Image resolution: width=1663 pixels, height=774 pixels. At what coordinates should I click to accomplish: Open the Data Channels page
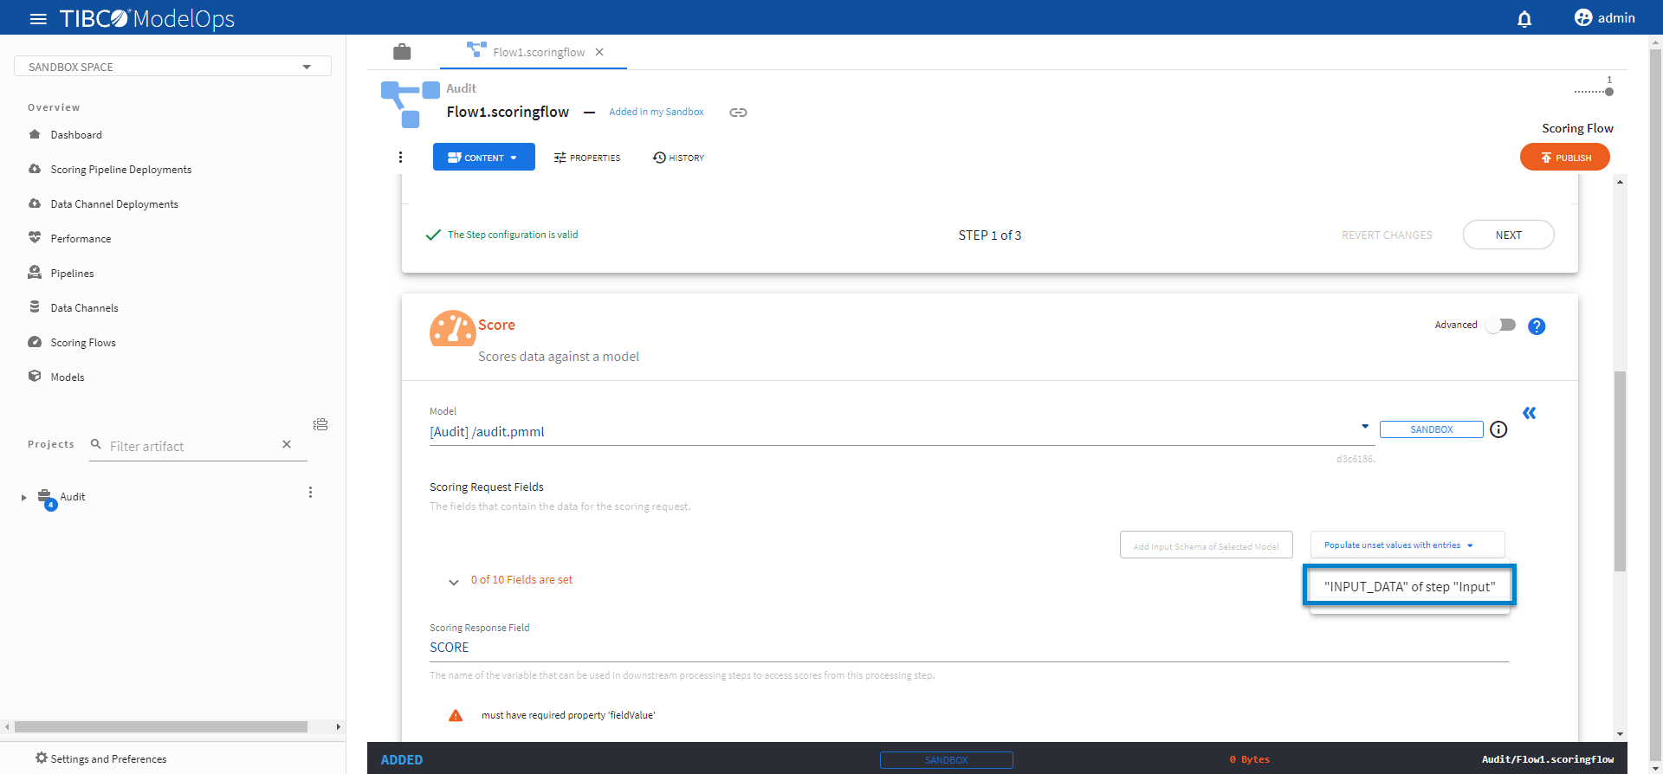(x=84, y=308)
